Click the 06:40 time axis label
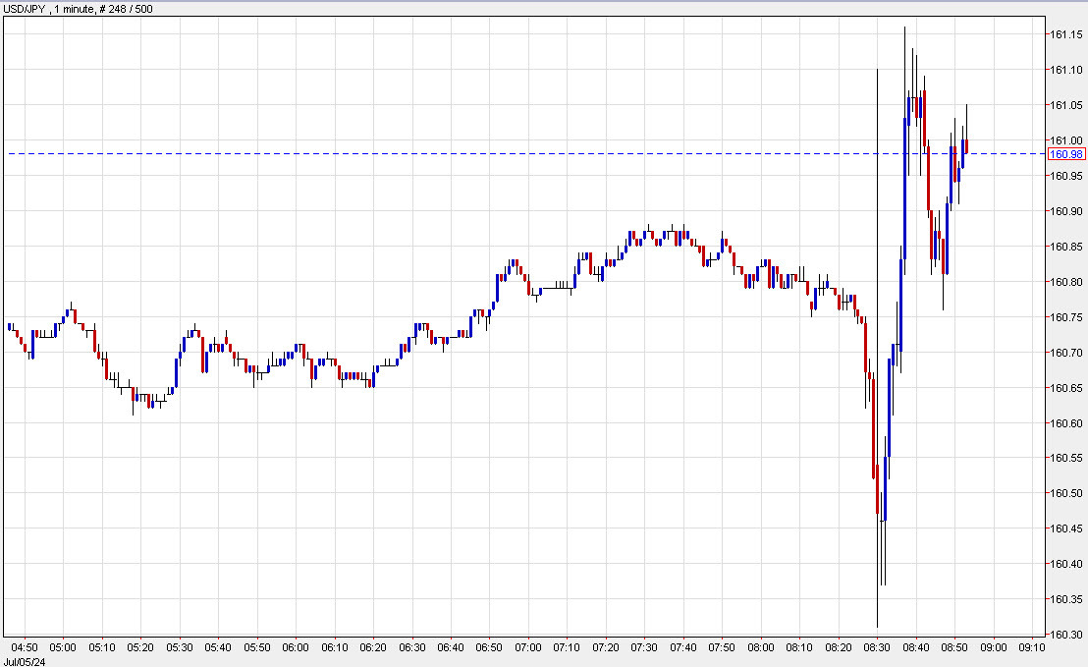Image resolution: width=1088 pixels, height=667 pixels. pos(451,647)
